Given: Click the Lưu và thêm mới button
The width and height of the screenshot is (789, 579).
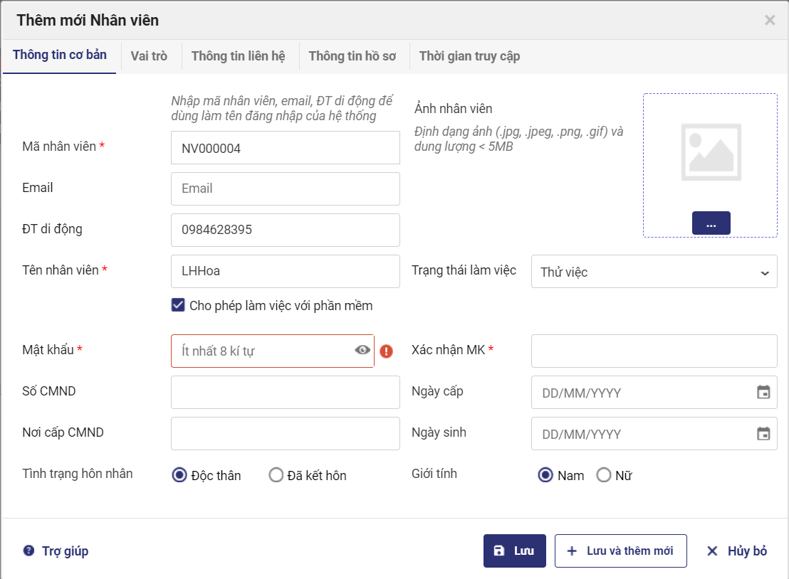Looking at the screenshot, I should coord(620,551).
